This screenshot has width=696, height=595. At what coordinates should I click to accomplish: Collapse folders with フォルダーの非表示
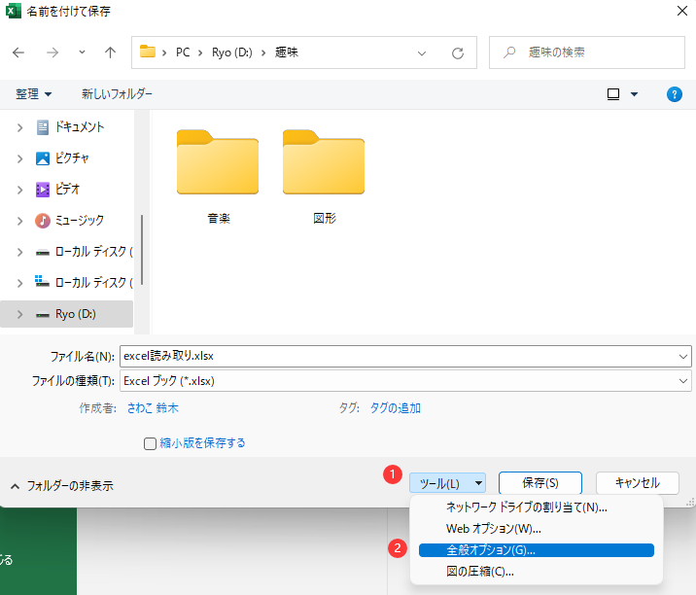pyautogui.click(x=61, y=486)
